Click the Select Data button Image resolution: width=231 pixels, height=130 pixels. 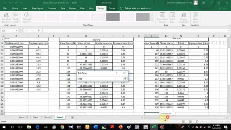pyautogui.click(x=172, y=18)
